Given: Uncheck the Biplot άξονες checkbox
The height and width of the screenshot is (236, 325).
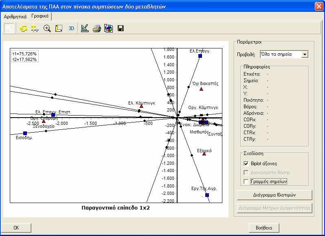Looking at the screenshot, I should pyautogui.click(x=246, y=164).
